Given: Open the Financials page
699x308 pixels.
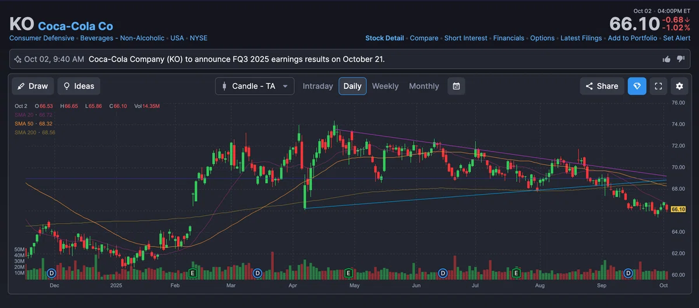Looking at the screenshot, I should 509,38.
